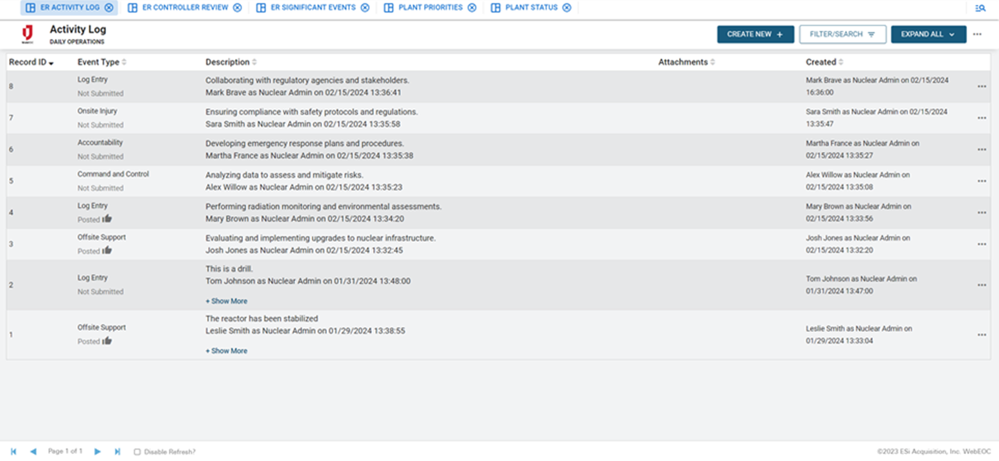This screenshot has width=999, height=461.
Task: Open the Filter/Search panel
Action: click(842, 35)
